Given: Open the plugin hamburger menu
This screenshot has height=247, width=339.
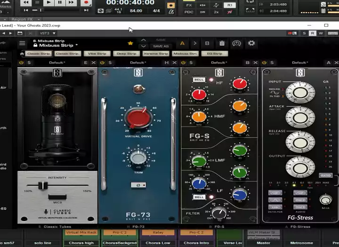Looking at the screenshot, I should coord(22,43).
